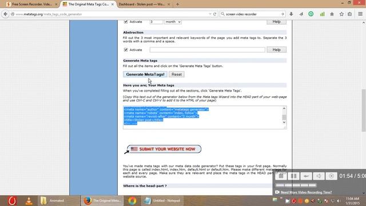Click the site identity globe icon in address bar
Viewport: 366px width, 206px height.
[13, 14]
